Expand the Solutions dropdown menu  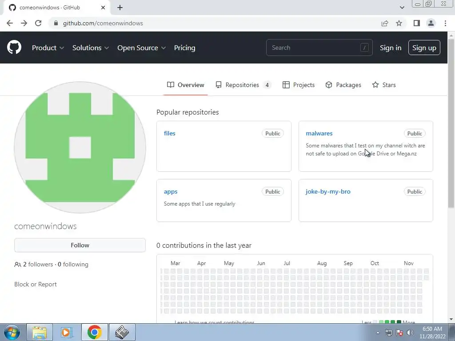[91, 48]
